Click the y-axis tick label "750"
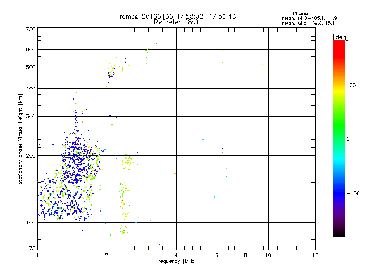 [x=31, y=29]
